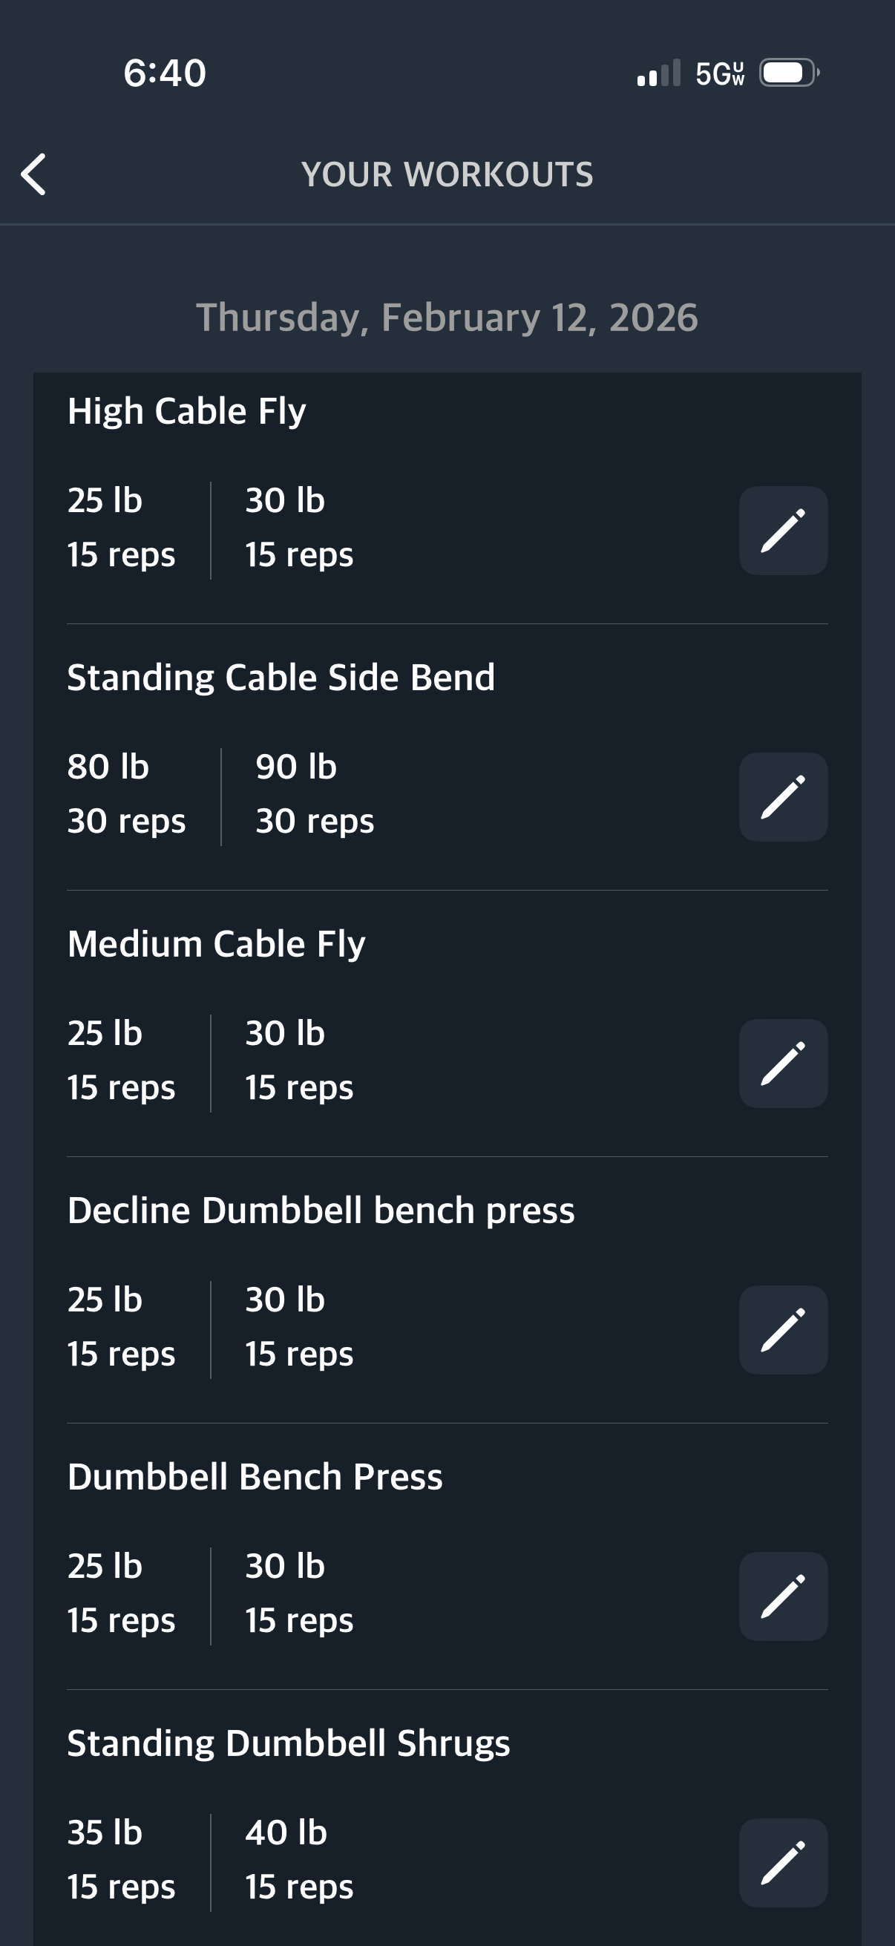Tap the battery indicator in status bar
Image resolution: width=895 pixels, height=1946 pixels.
point(789,73)
